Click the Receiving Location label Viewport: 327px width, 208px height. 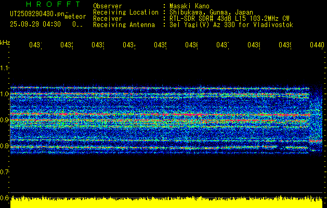[x=126, y=12]
